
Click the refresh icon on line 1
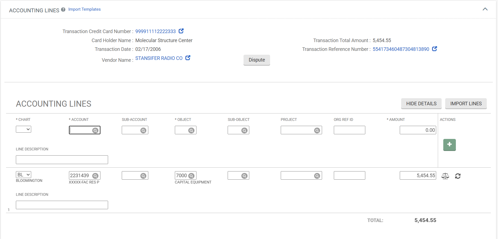[x=458, y=176]
